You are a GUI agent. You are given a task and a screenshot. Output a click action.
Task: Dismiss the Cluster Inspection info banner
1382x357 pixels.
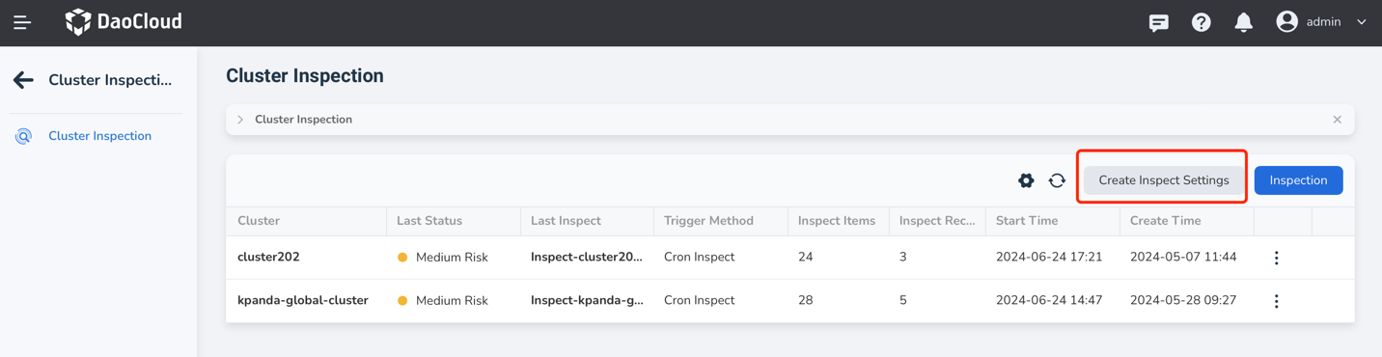[x=1337, y=120]
